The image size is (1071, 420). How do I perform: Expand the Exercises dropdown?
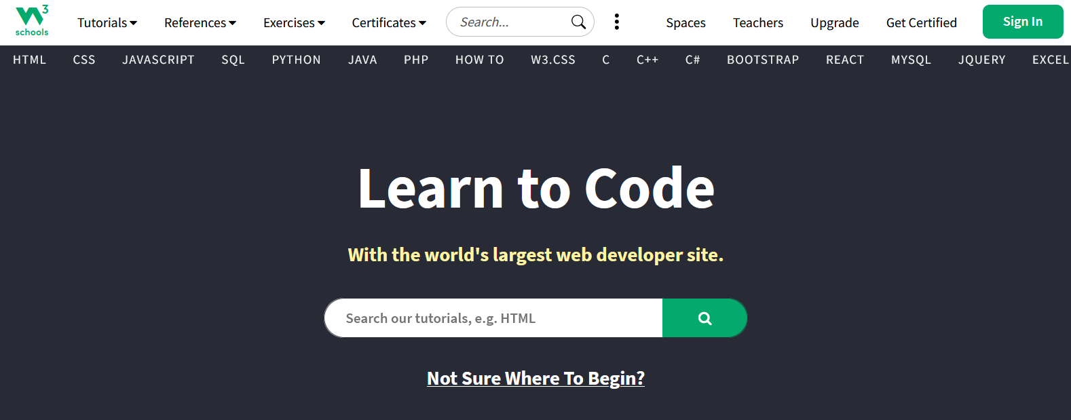pyautogui.click(x=294, y=23)
